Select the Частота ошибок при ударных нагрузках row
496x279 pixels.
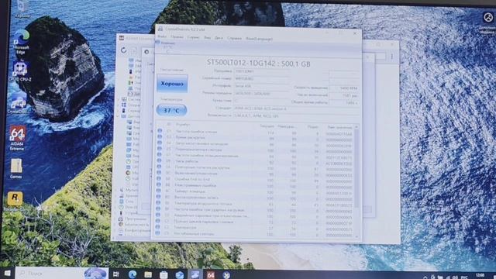(x=255, y=209)
